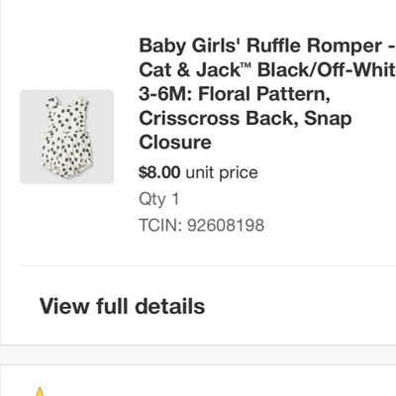Click the Black/Off-White color text
Screen dimensions: 396x396
point(327,69)
